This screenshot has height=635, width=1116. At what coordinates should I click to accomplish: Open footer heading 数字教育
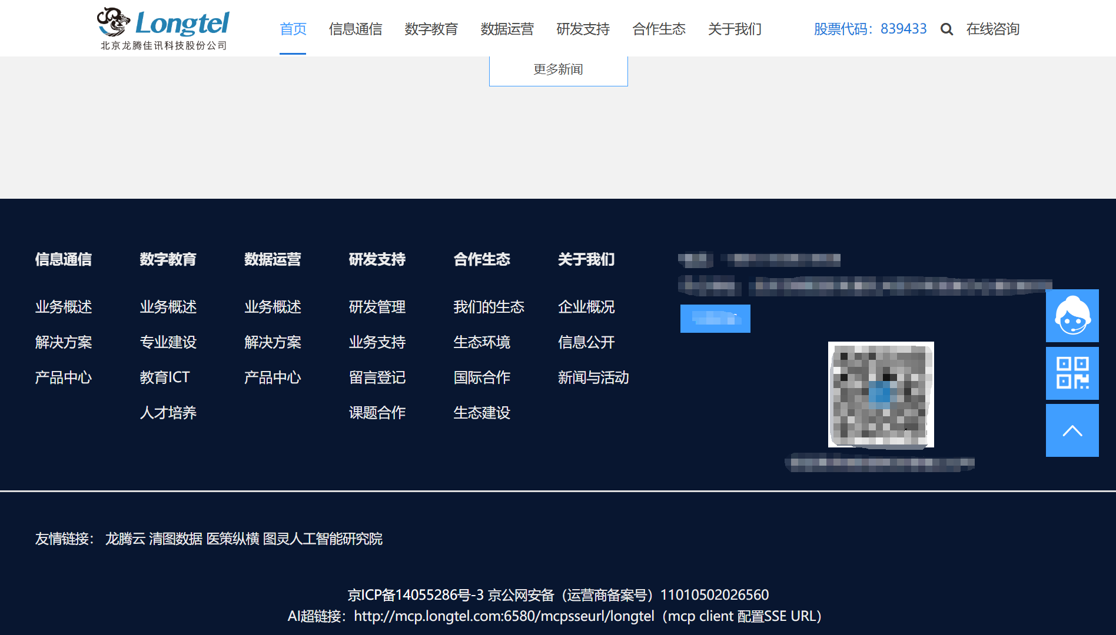[168, 259]
